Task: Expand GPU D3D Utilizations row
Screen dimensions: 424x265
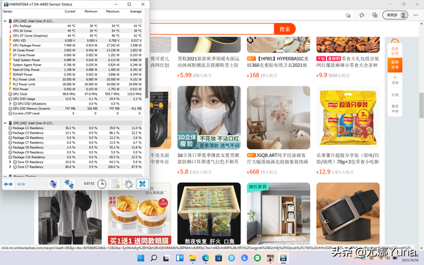Action: coord(10,103)
